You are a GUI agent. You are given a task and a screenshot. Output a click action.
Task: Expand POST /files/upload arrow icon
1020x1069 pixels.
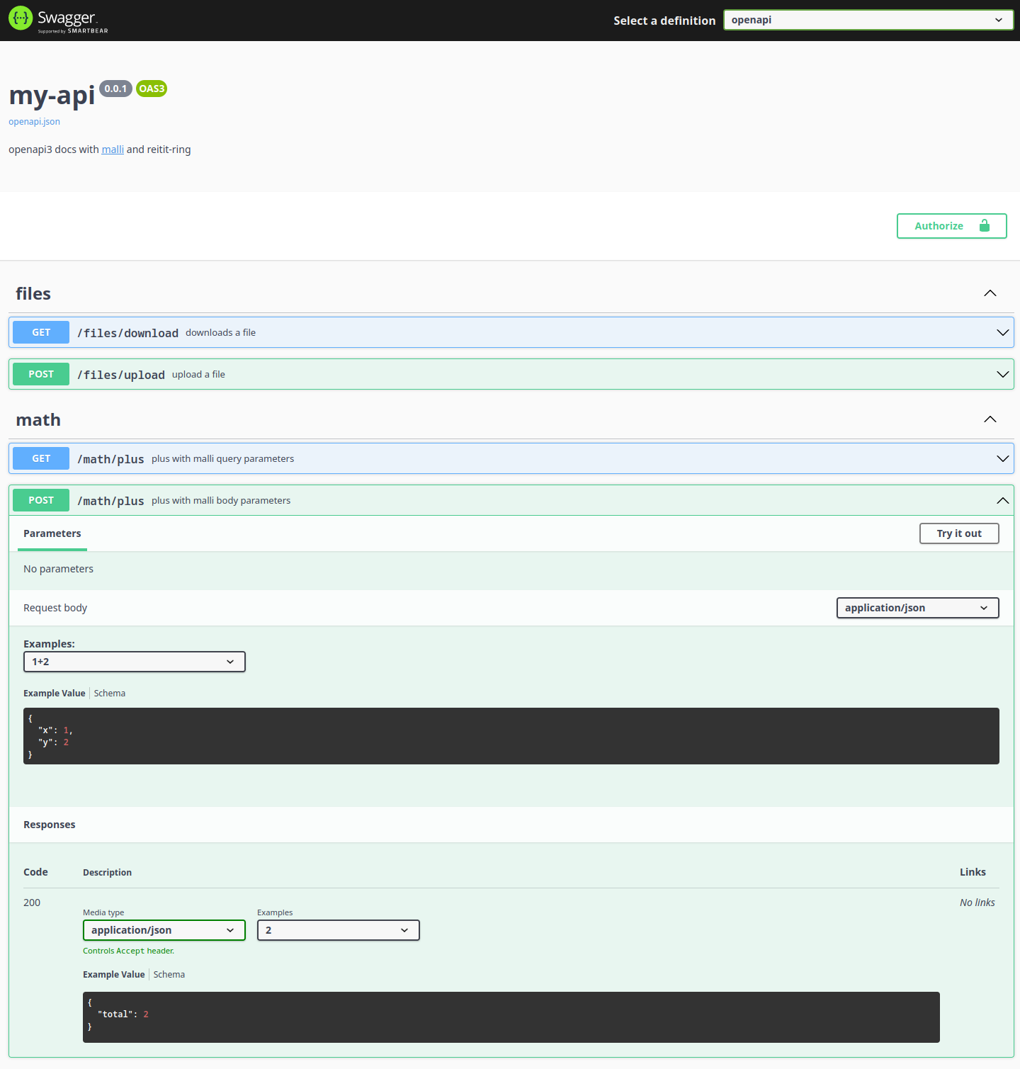(1002, 374)
